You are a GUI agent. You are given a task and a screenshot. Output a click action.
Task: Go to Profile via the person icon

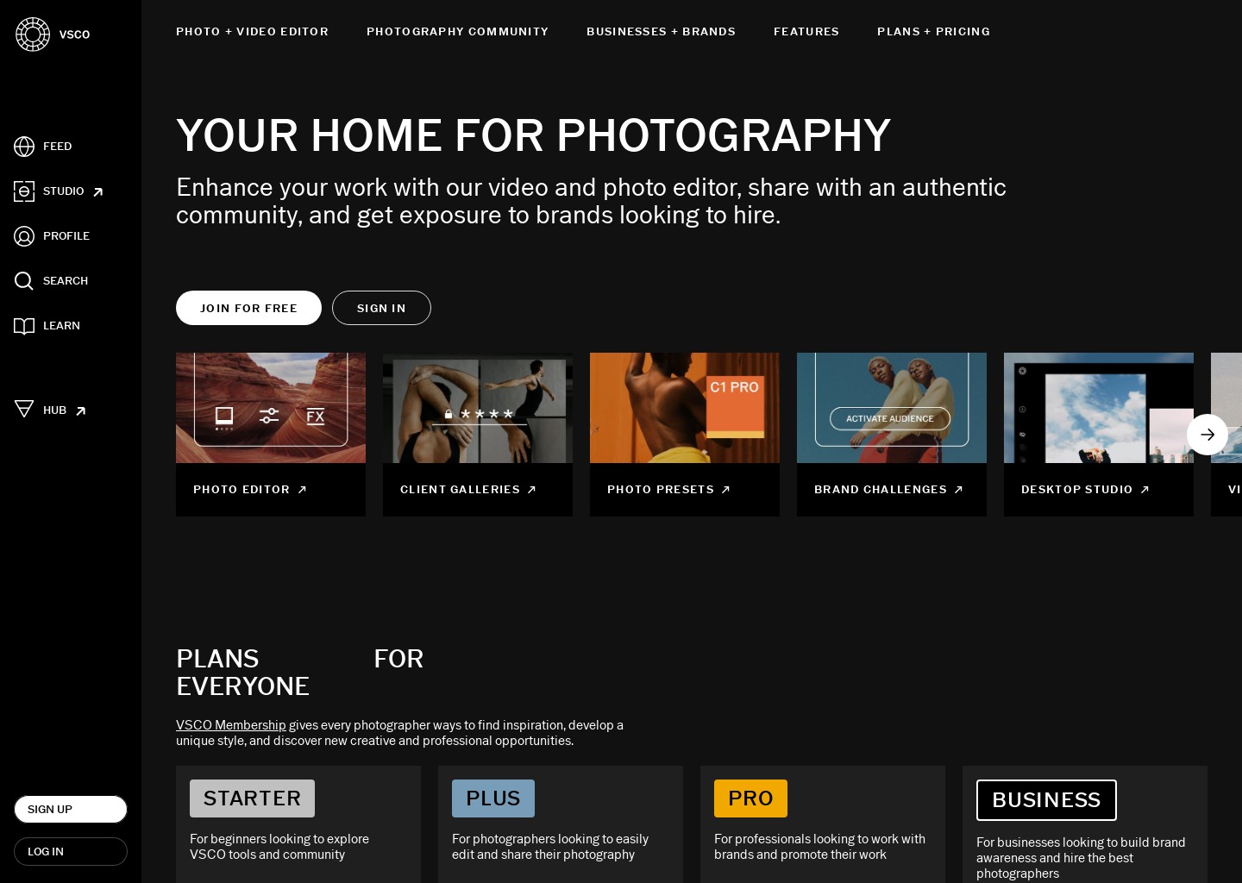point(24,236)
